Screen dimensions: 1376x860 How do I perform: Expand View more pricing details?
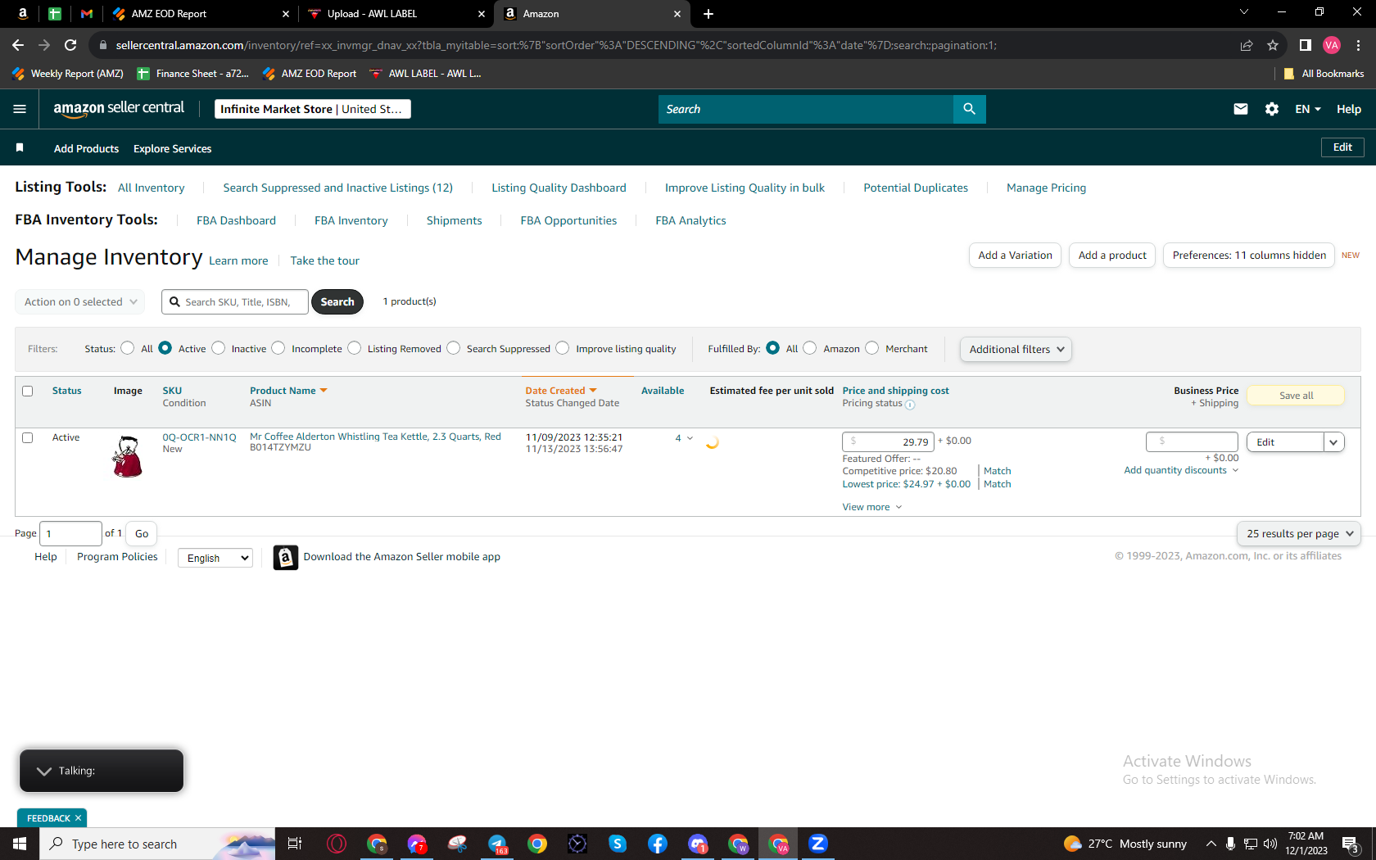tap(872, 507)
